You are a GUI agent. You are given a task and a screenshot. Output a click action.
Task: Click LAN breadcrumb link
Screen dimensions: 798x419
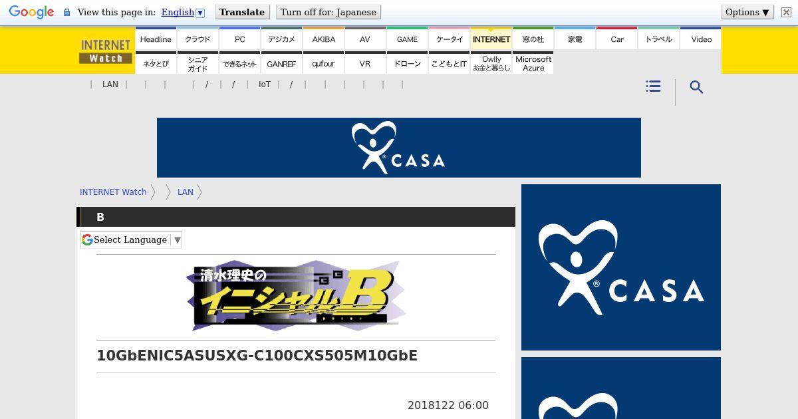[x=186, y=192]
